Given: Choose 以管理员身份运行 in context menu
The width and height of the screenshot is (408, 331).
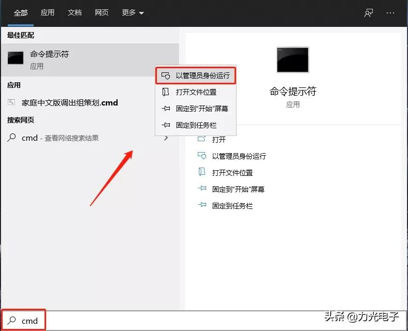Looking at the screenshot, I should [196, 76].
